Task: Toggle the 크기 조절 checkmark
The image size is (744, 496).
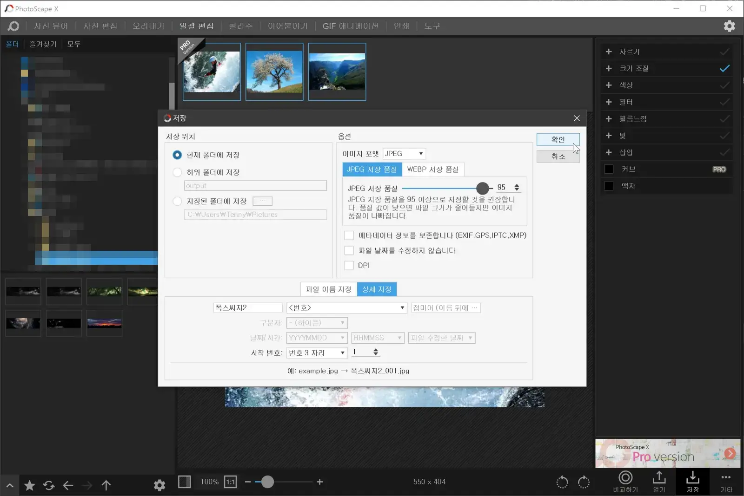Action: point(724,68)
